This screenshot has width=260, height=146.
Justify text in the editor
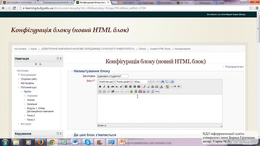click(x=139, y=86)
